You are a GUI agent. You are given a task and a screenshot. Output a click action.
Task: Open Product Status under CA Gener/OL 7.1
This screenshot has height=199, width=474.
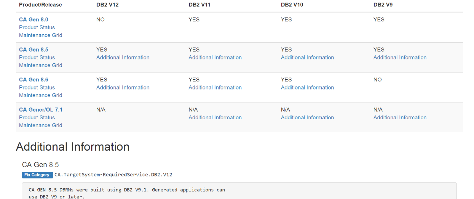37,118
